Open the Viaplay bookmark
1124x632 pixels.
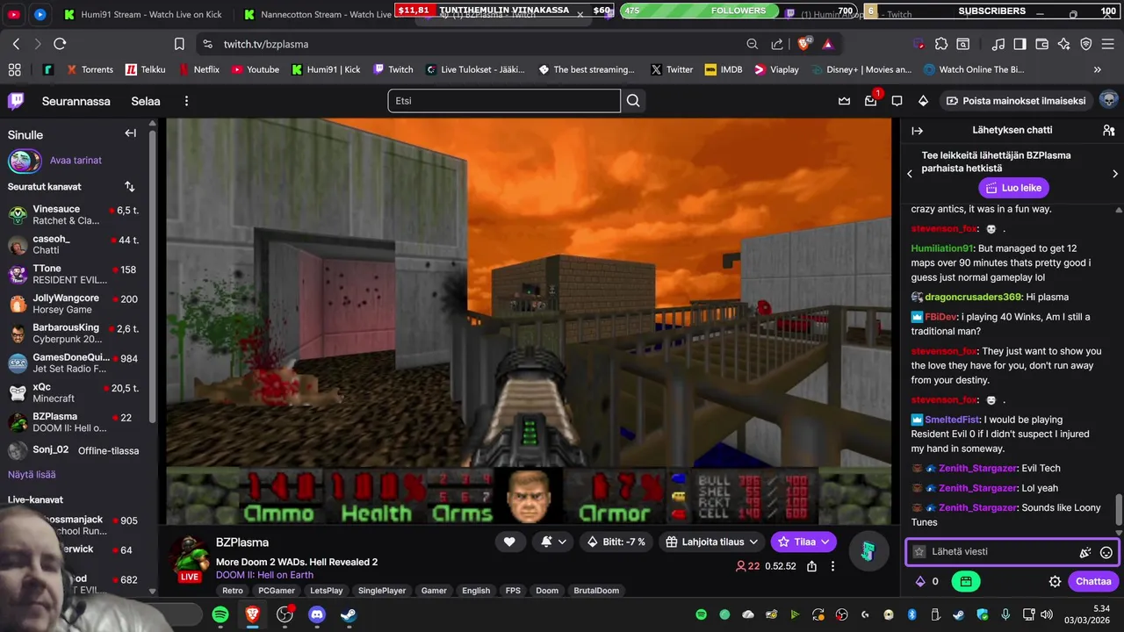tap(776, 69)
